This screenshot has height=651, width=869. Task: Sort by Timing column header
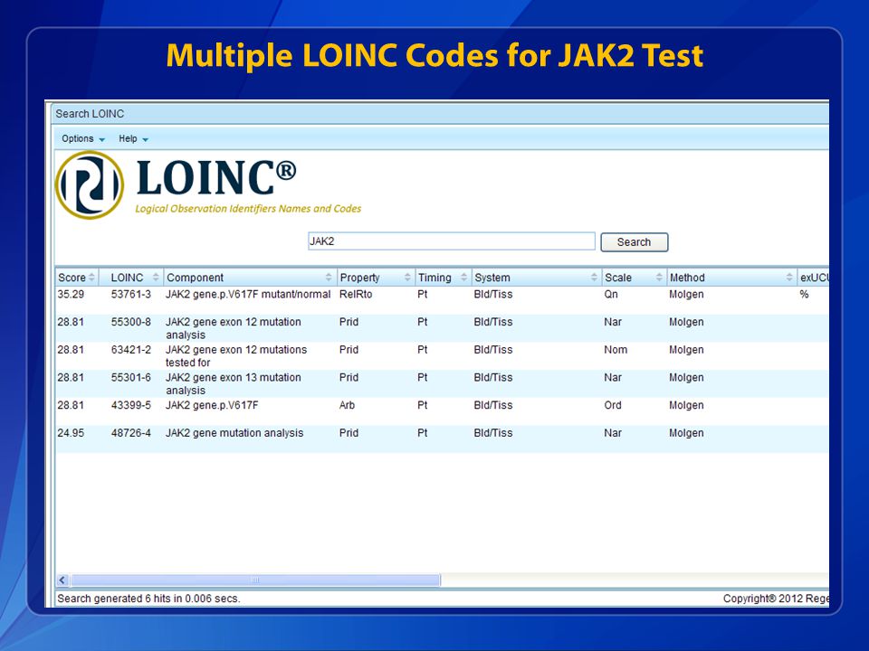click(x=443, y=278)
